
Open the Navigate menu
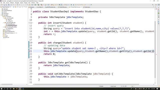click(x=17, y=3)
